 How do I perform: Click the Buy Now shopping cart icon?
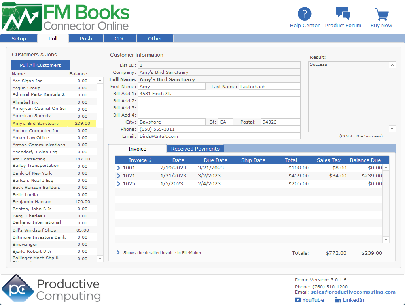(x=381, y=14)
